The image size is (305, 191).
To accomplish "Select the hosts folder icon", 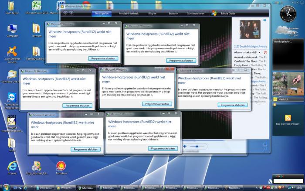I will click(12, 145).
